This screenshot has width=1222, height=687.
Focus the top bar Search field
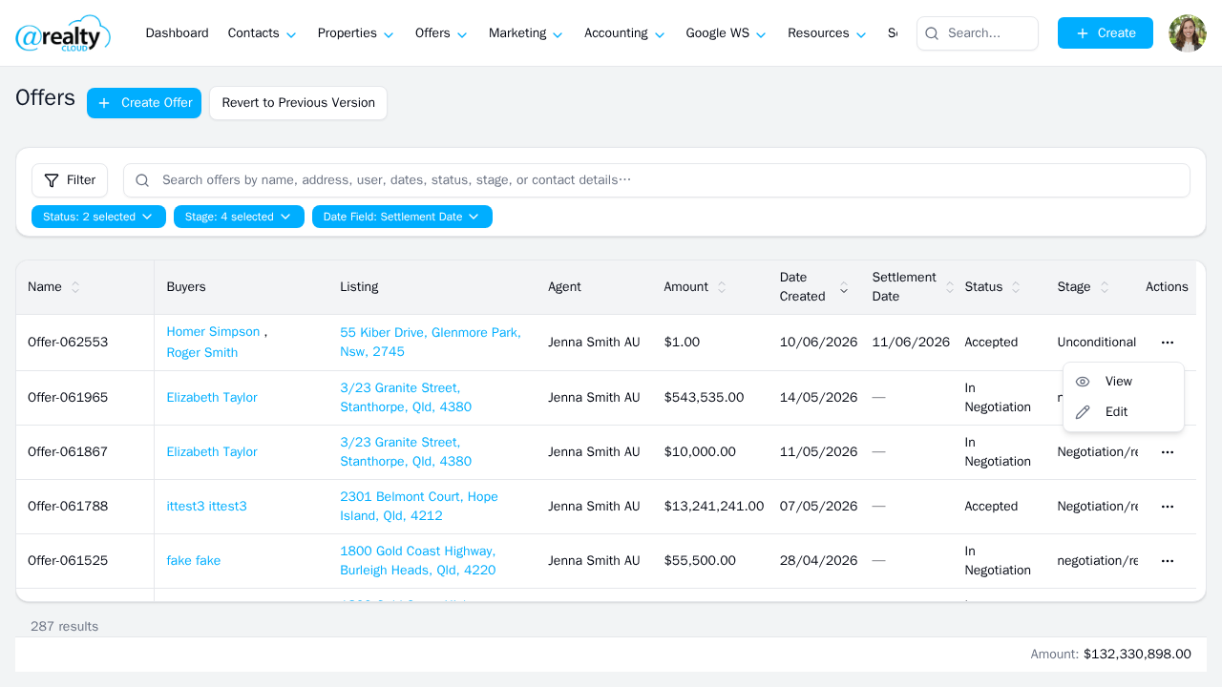tap(978, 33)
